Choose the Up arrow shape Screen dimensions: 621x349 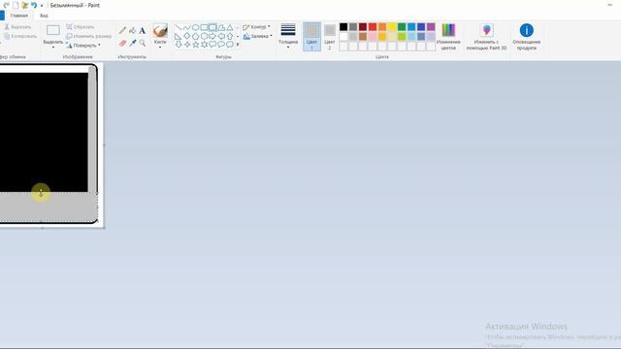pos(230,36)
